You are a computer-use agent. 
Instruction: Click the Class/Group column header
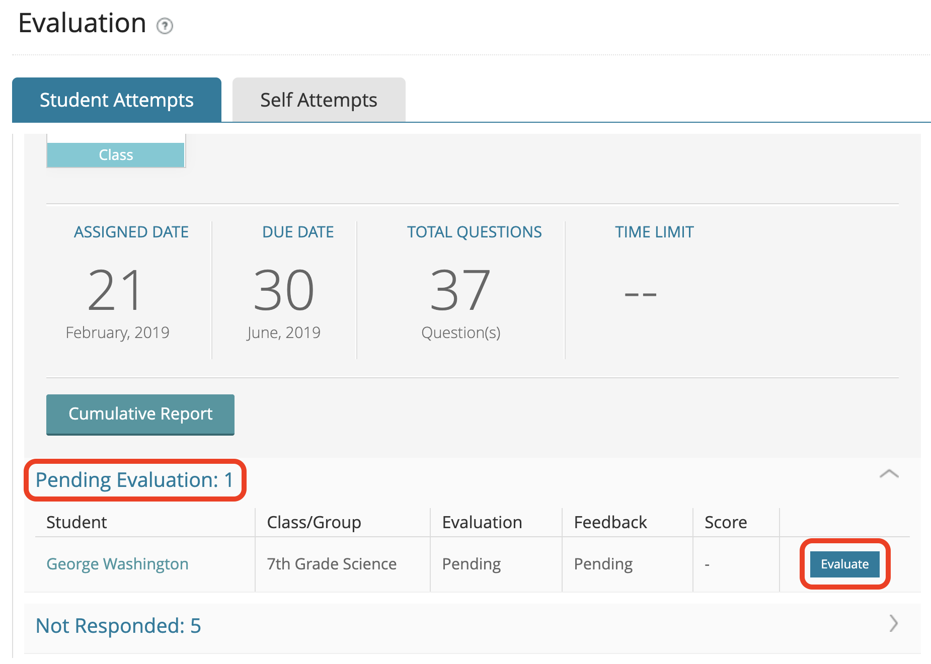coord(314,522)
